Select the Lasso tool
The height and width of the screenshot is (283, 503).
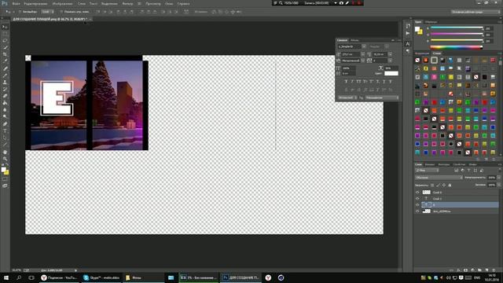pyautogui.click(x=5, y=41)
